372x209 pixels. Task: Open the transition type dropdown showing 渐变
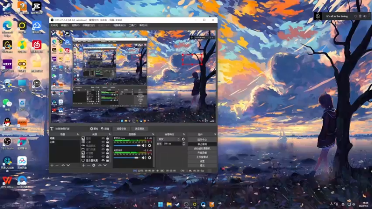click(169, 139)
